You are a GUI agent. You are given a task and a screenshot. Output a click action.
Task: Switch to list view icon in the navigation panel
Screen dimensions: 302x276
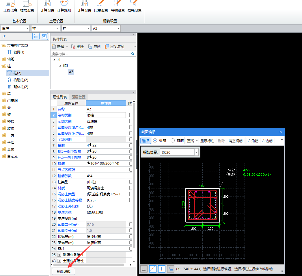[x=36, y=36]
